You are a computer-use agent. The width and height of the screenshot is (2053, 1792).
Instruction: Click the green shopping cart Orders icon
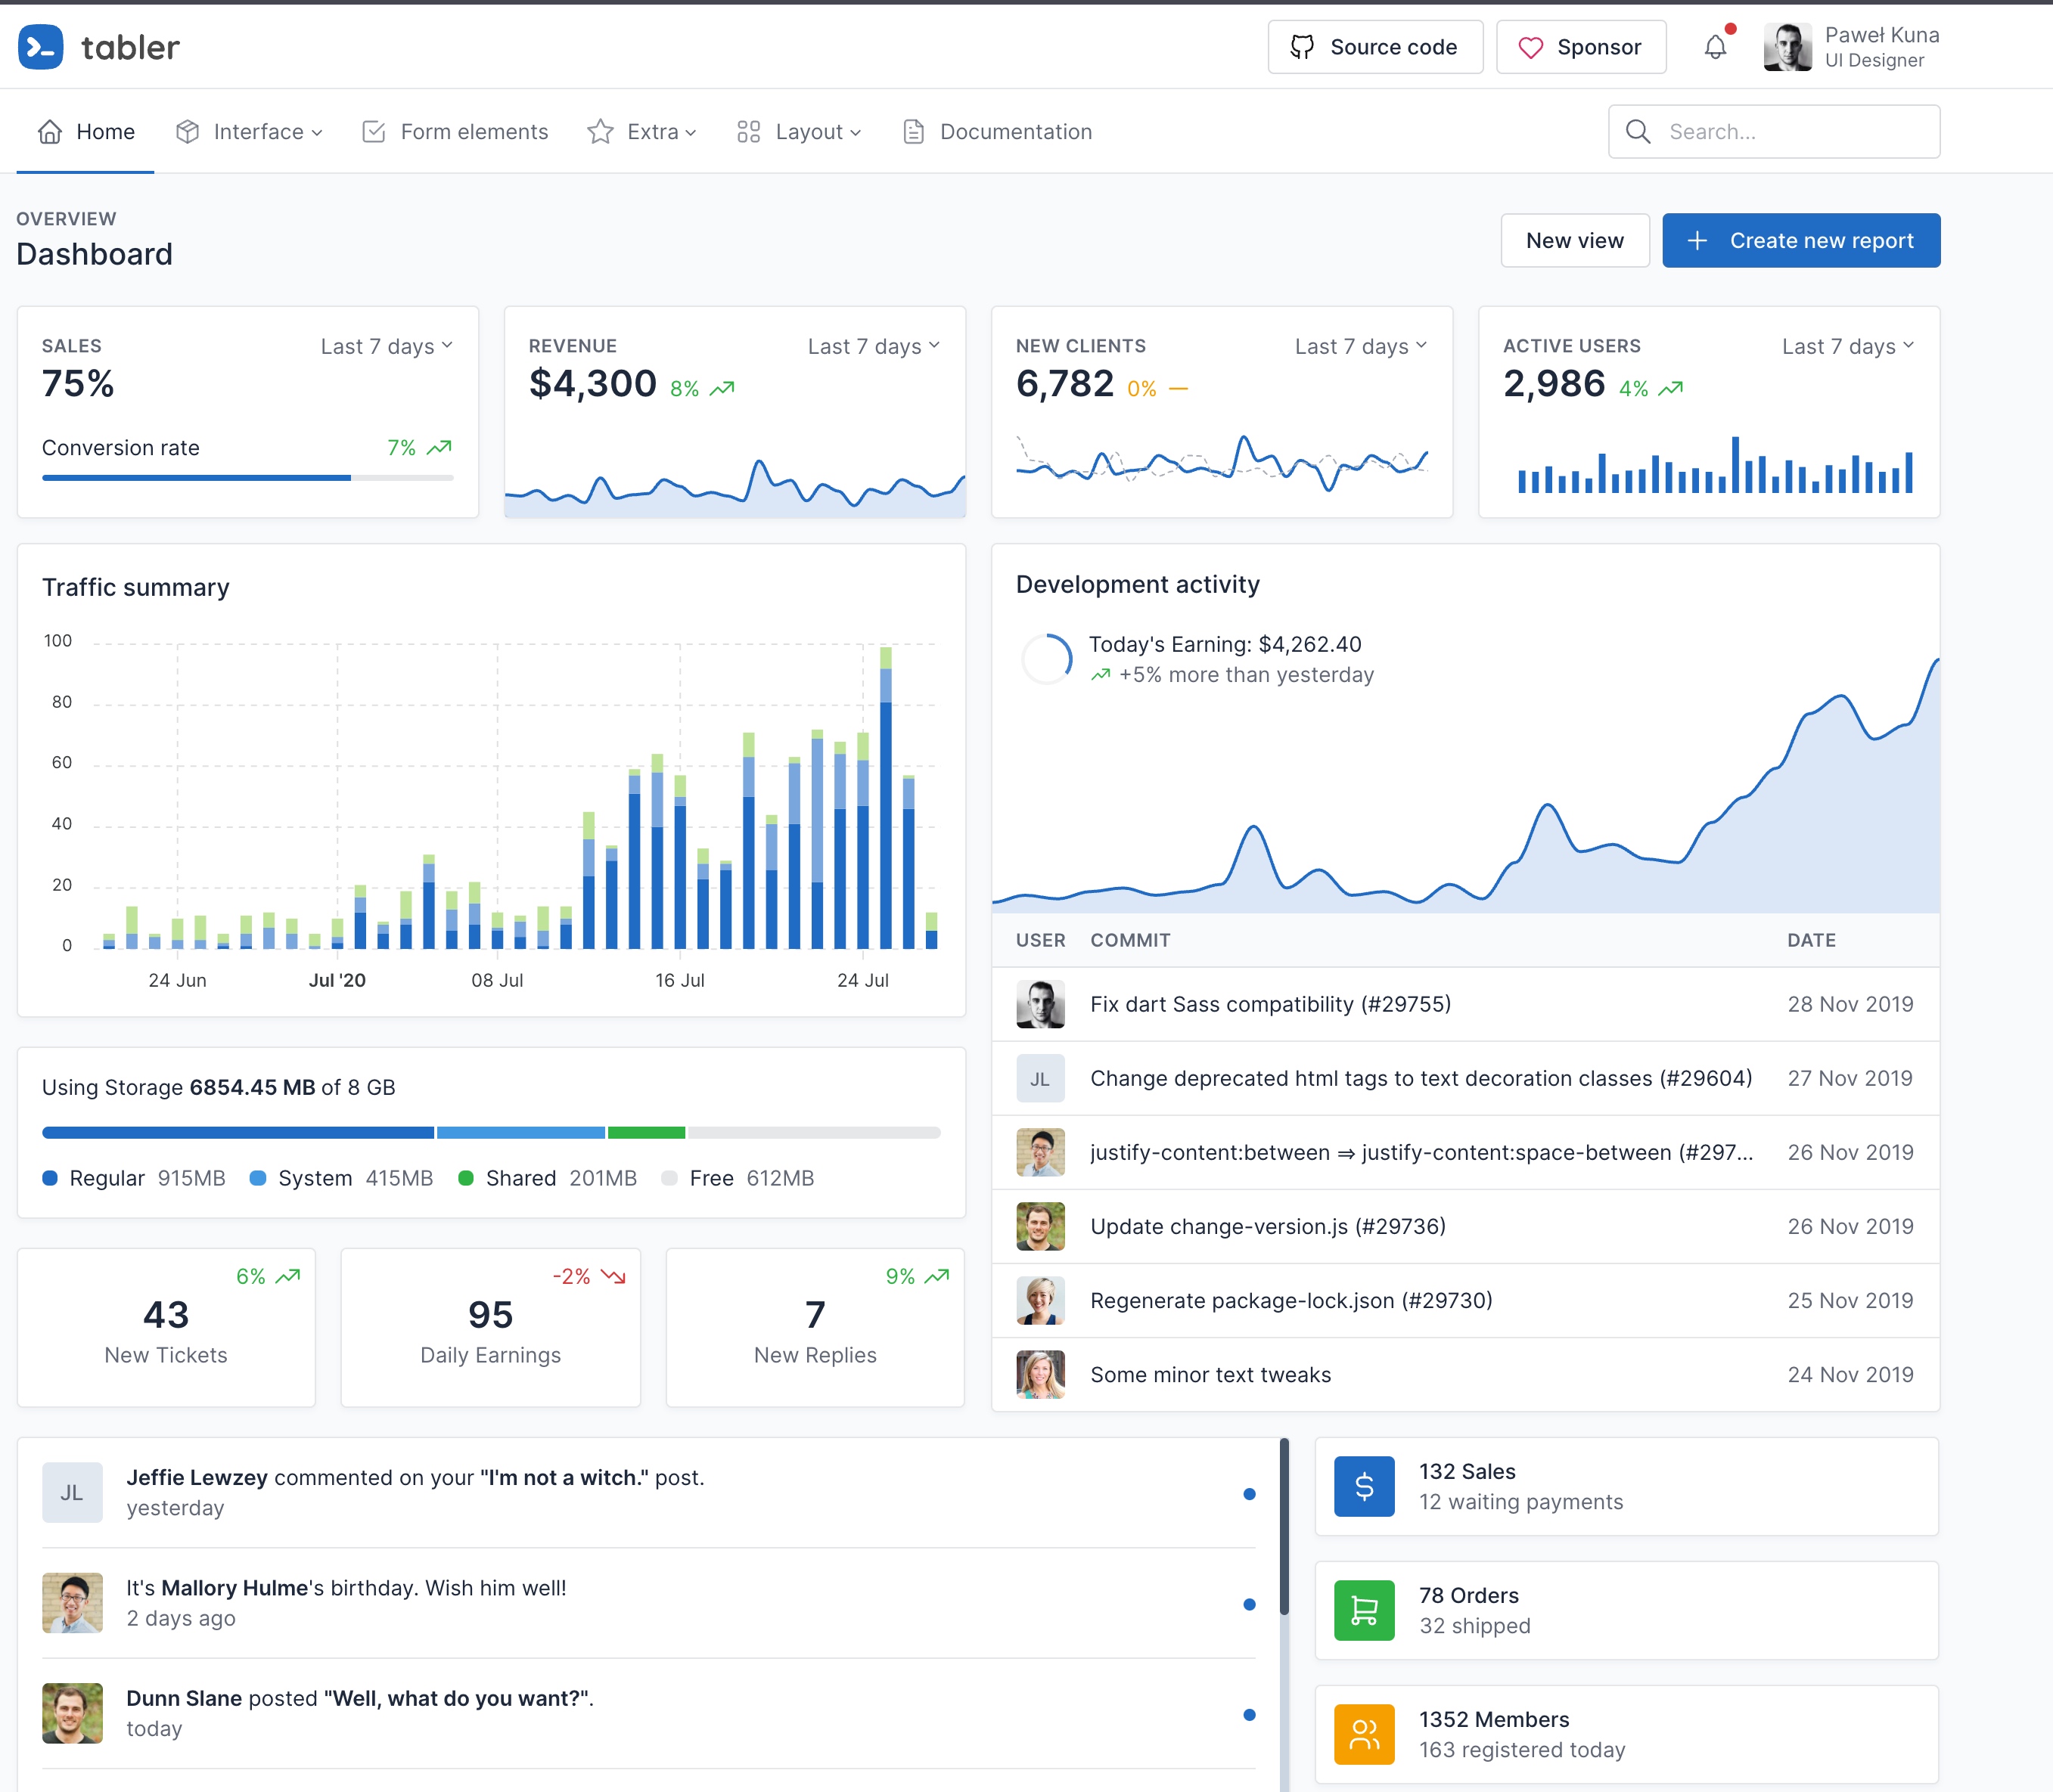(x=1364, y=1610)
